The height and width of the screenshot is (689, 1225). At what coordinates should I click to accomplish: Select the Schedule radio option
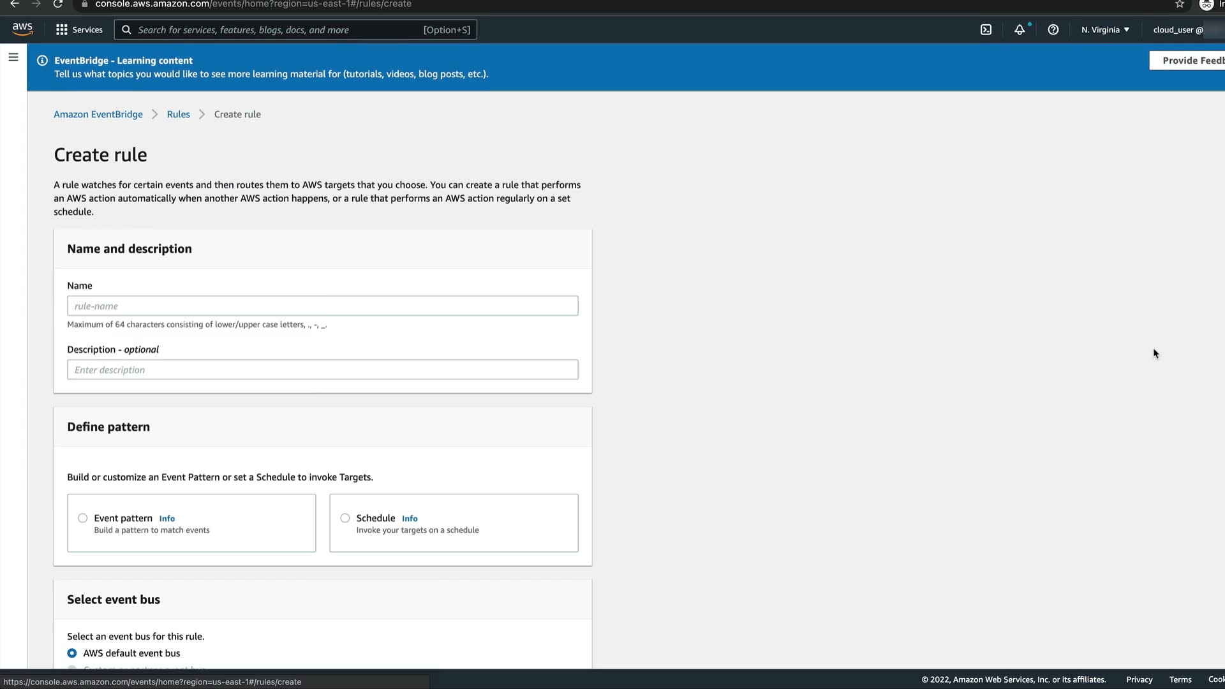(345, 518)
